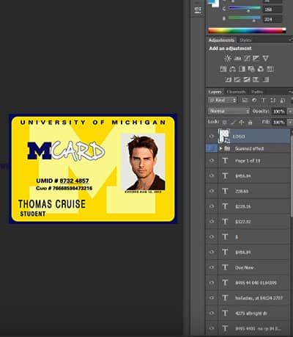Switch to the Adjustments tab
The height and width of the screenshot is (337, 293).
pyautogui.click(x=221, y=40)
